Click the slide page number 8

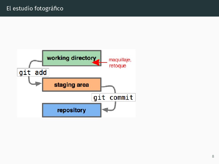click(213, 156)
